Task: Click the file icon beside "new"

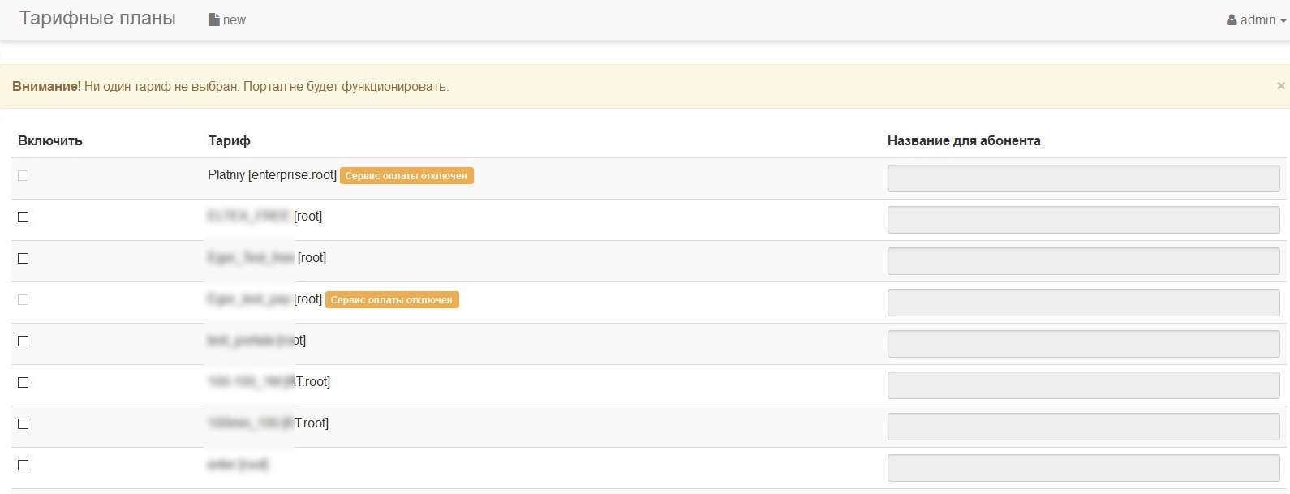Action: tap(214, 19)
